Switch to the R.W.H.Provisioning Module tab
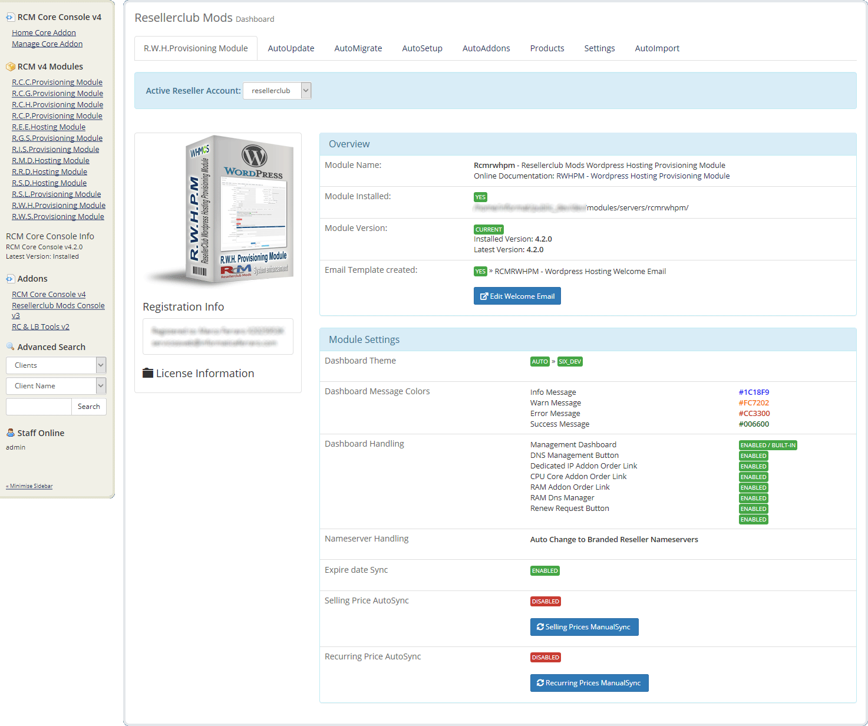This screenshot has height=726, width=868. click(196, 48)
